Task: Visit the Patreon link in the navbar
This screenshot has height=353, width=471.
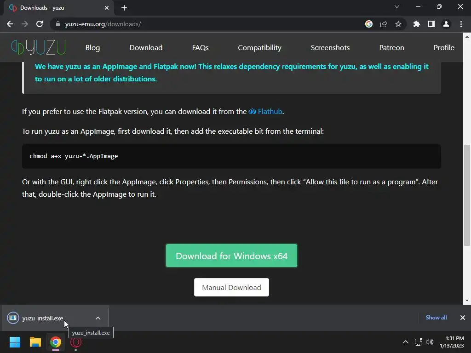Action: pos(392,48)
